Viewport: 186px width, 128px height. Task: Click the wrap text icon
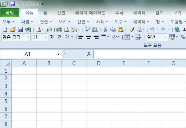(138, 37)
